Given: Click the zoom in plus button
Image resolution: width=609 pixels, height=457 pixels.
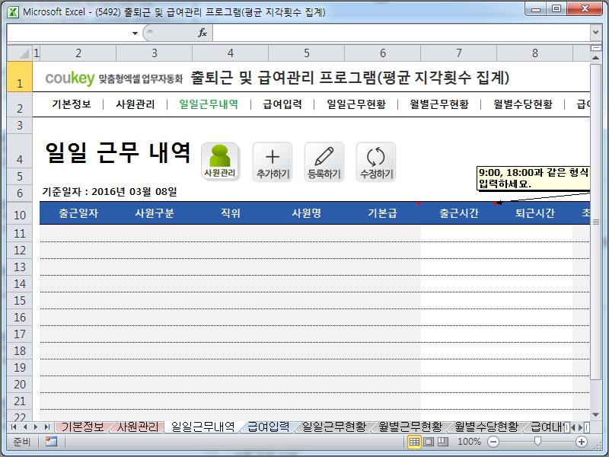Looking at the screenshot, I should pyautogui.click(x=582, y=442).
